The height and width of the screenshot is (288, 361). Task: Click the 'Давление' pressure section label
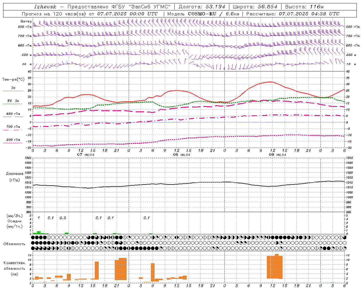(x=15, y=174)
